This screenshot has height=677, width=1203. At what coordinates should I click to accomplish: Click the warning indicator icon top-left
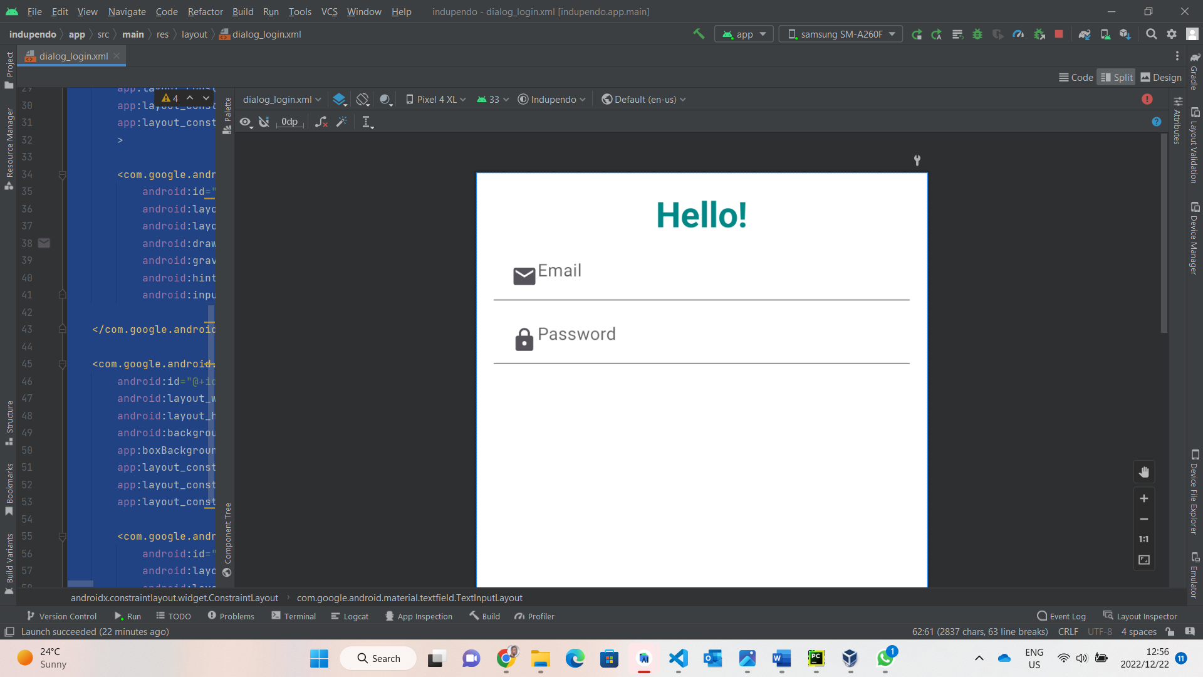click(x=165, y=98)
